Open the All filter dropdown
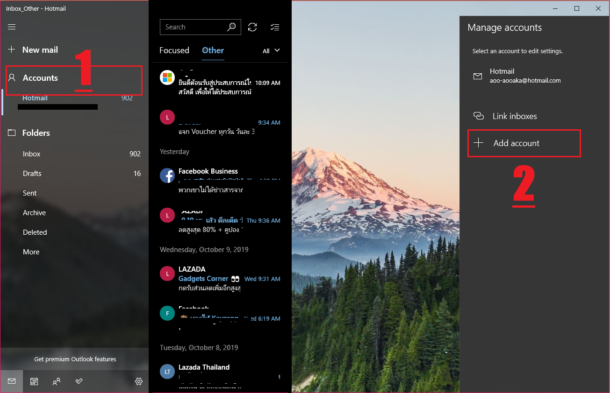This screenshot has height=393, width=610. (x=272, y=51)
